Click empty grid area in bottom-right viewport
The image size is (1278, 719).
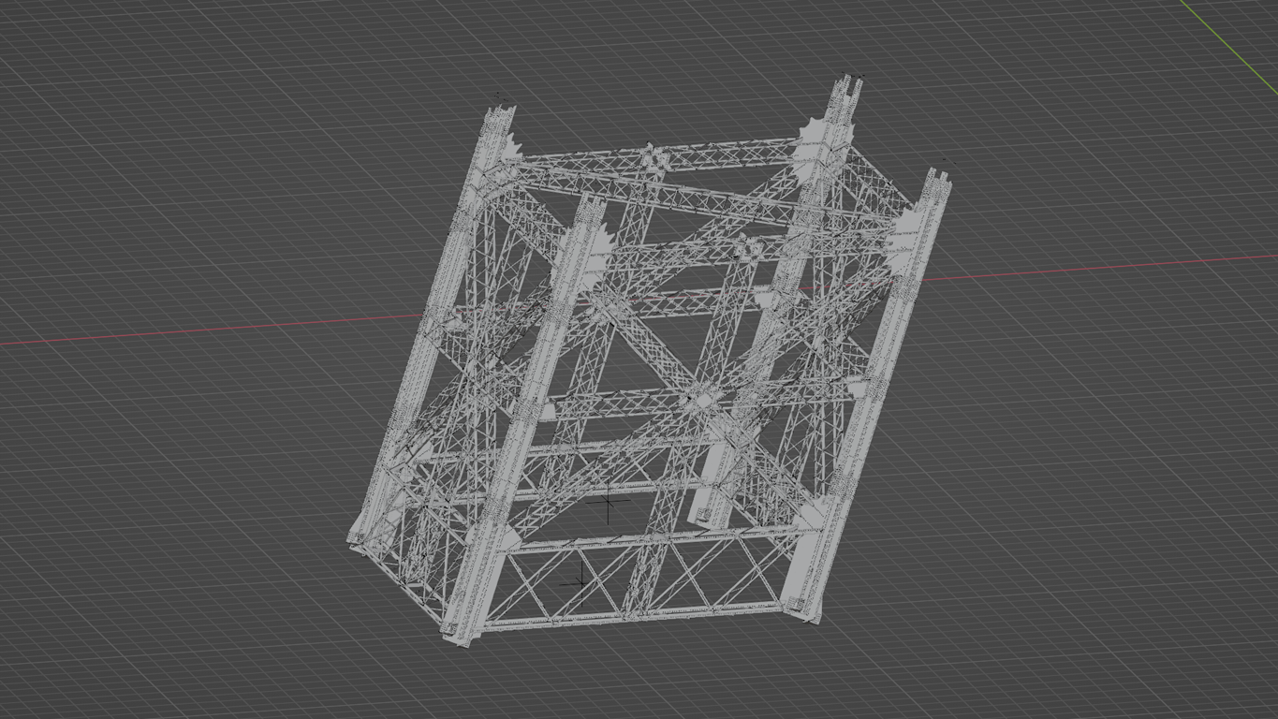(1077, 580)
